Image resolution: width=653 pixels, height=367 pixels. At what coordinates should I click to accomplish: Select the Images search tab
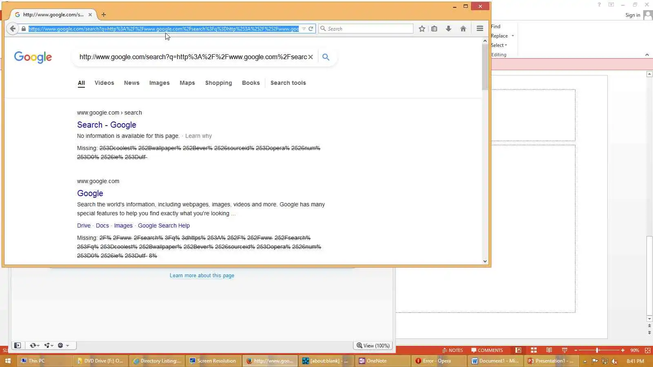(160, 83)
